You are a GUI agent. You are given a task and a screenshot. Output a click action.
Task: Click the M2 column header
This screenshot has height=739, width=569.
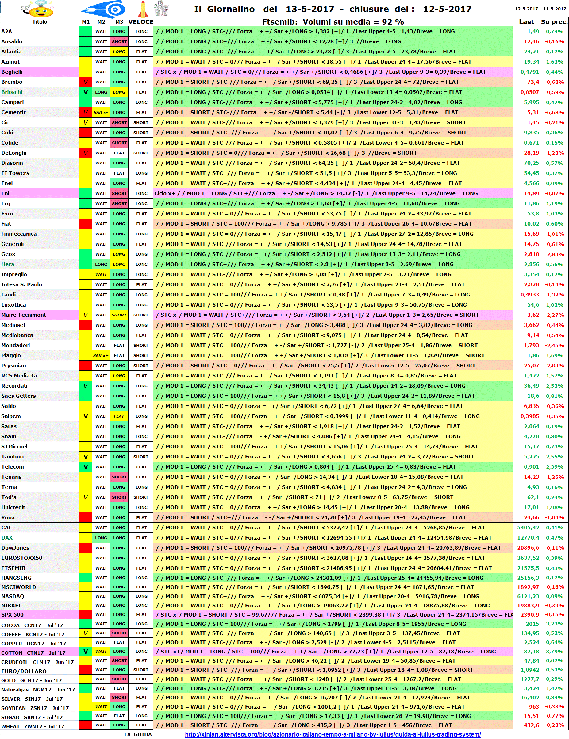101,22
